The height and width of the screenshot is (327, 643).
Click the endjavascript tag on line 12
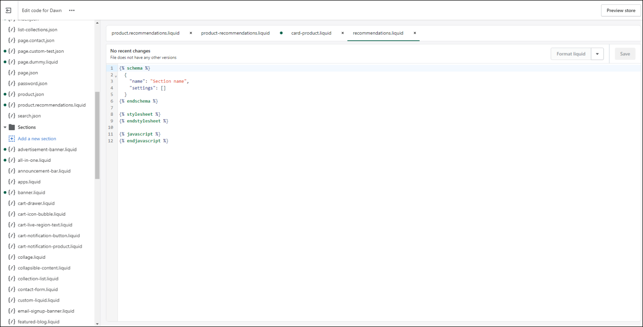[x=144, y=141]
